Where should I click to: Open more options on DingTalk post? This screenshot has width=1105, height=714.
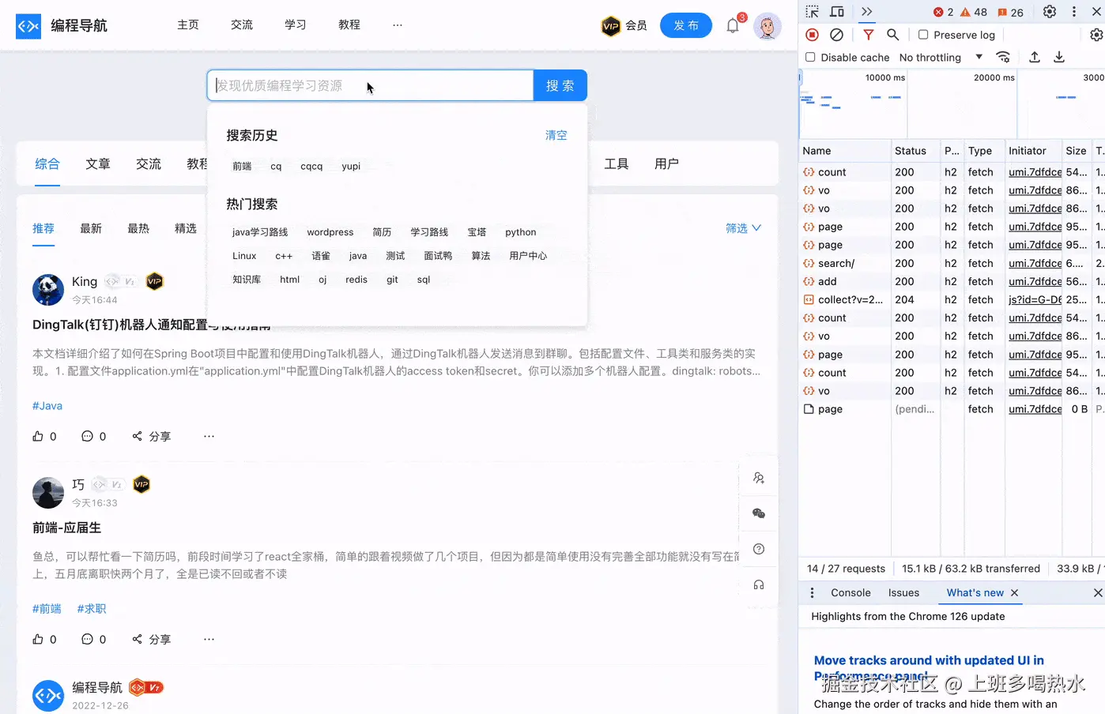(209, 436)
